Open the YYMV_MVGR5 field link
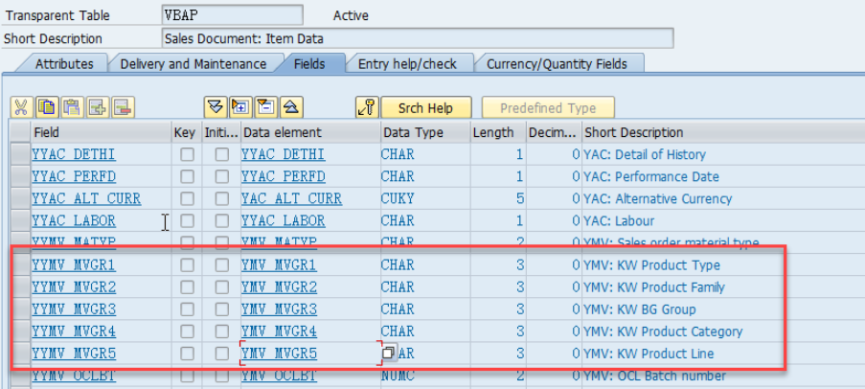Image resolution: width=865 pixels, height=389 pixels. (x=74, y=354)
